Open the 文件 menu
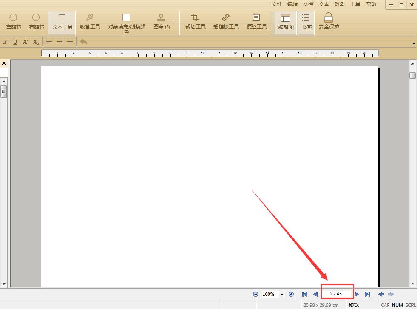Viewport: 417px width, 309px height. tap(277, 4)
